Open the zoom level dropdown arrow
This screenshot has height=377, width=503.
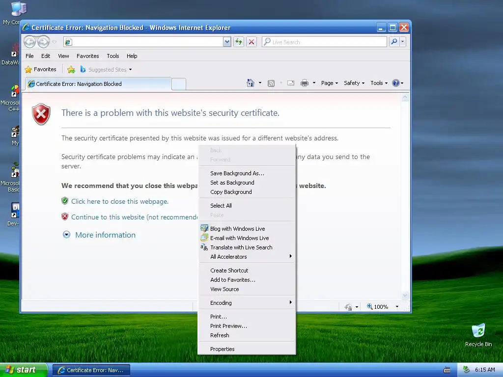(397, 307)
